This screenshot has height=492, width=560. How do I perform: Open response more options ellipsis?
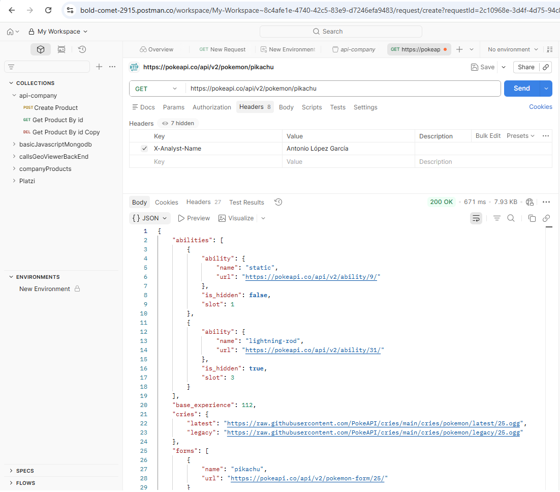[x=546, y=202]
